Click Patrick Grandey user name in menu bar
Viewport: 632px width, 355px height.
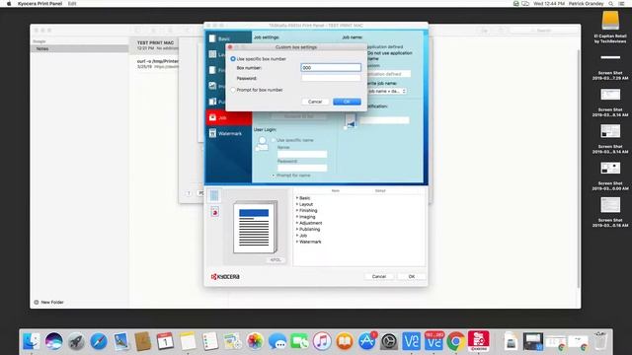[586, 3]
